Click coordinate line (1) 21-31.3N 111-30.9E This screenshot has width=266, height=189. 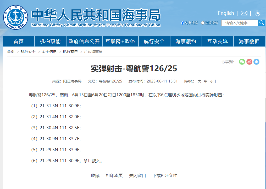[x=56, y=106]
